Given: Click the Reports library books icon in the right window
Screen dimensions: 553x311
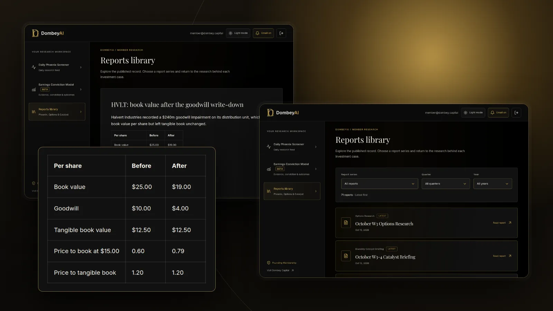Looking at the screenshot, I should tap(269, 191).
